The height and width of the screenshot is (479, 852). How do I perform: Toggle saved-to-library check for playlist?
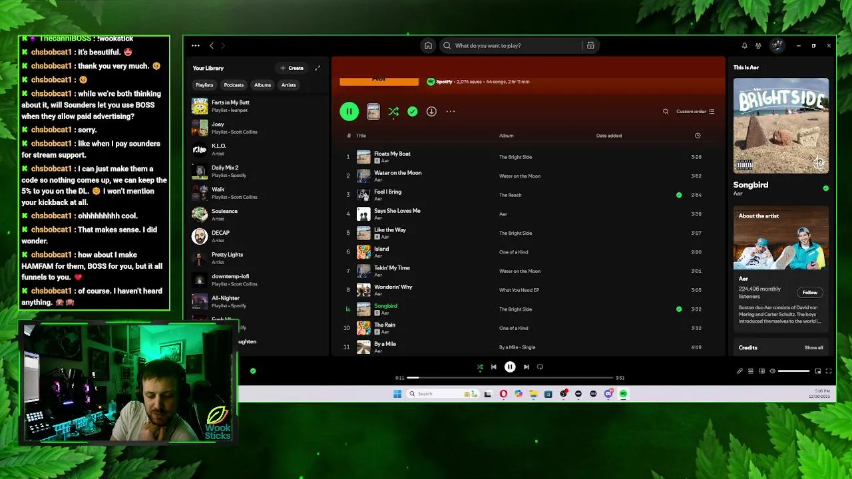pos(413,112)
